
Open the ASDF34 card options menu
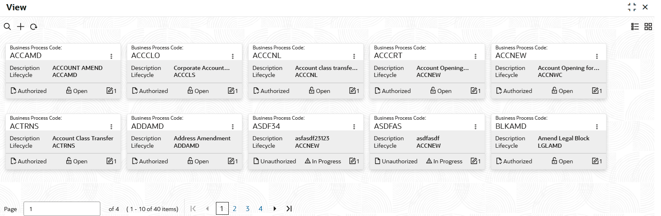(x=354, y=127)
